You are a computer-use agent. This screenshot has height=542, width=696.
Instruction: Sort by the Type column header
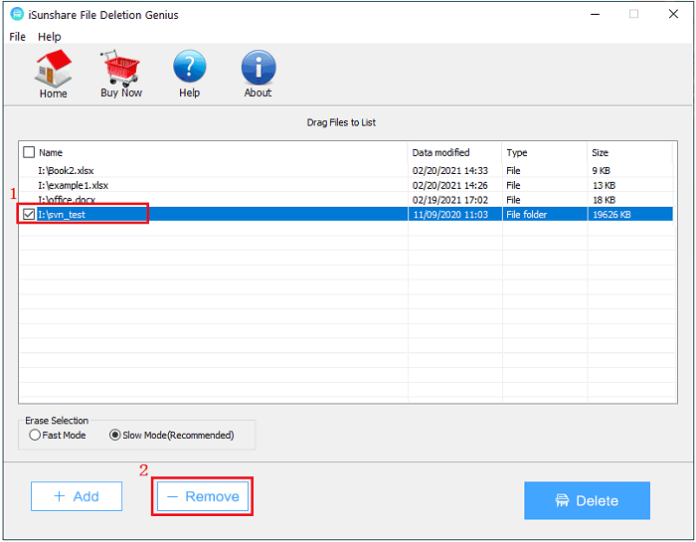click(517, 153)
